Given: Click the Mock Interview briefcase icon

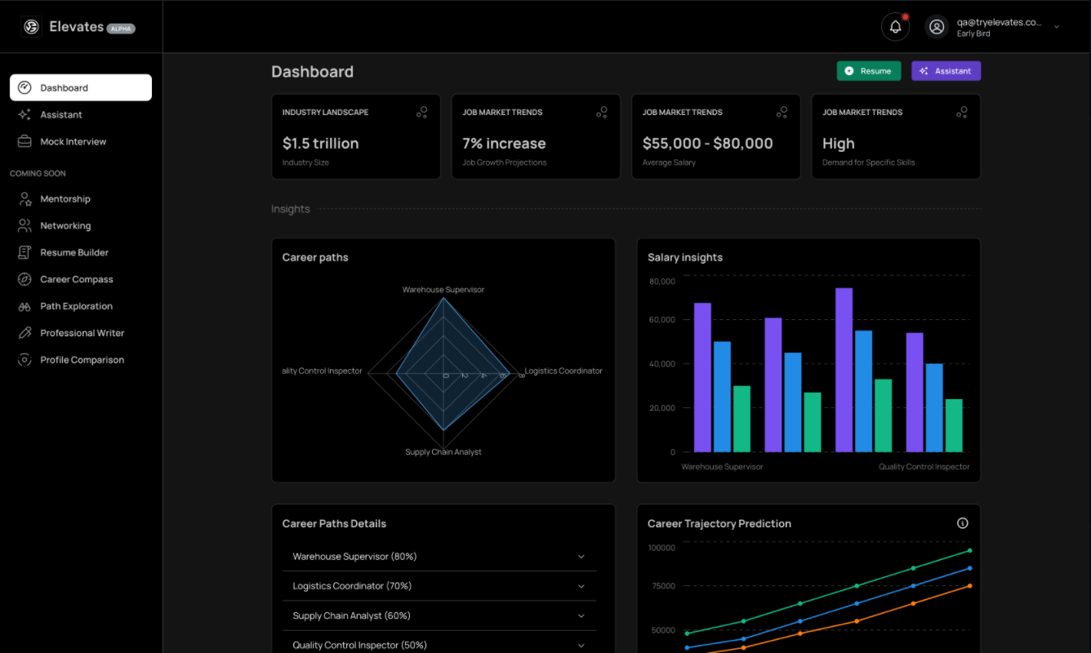Looking at the screenshot, I should pos(24,141).
